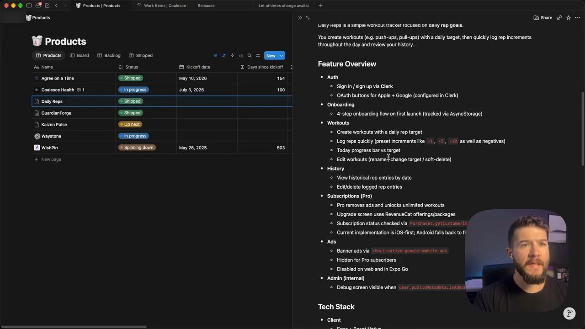Open the Agree on a Time page

[58, 78]
